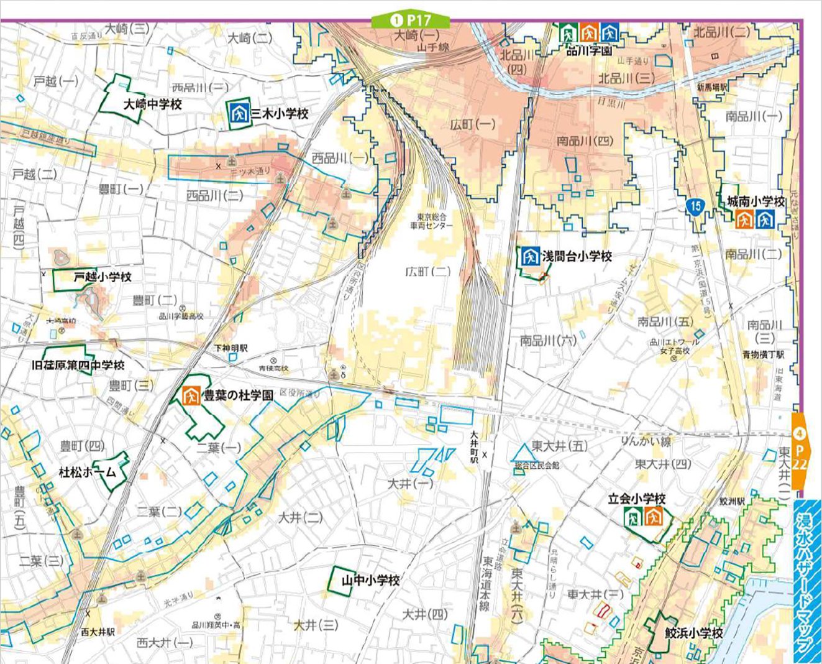822x664 pixels.
Task: Click the 青稜高校 label
Action: 274,369
